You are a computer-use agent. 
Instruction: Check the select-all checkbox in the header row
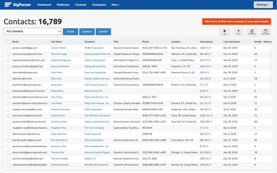[x=8, y=42]
